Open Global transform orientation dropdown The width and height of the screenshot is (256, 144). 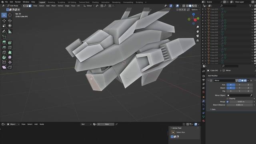click(x=89, y=6)
